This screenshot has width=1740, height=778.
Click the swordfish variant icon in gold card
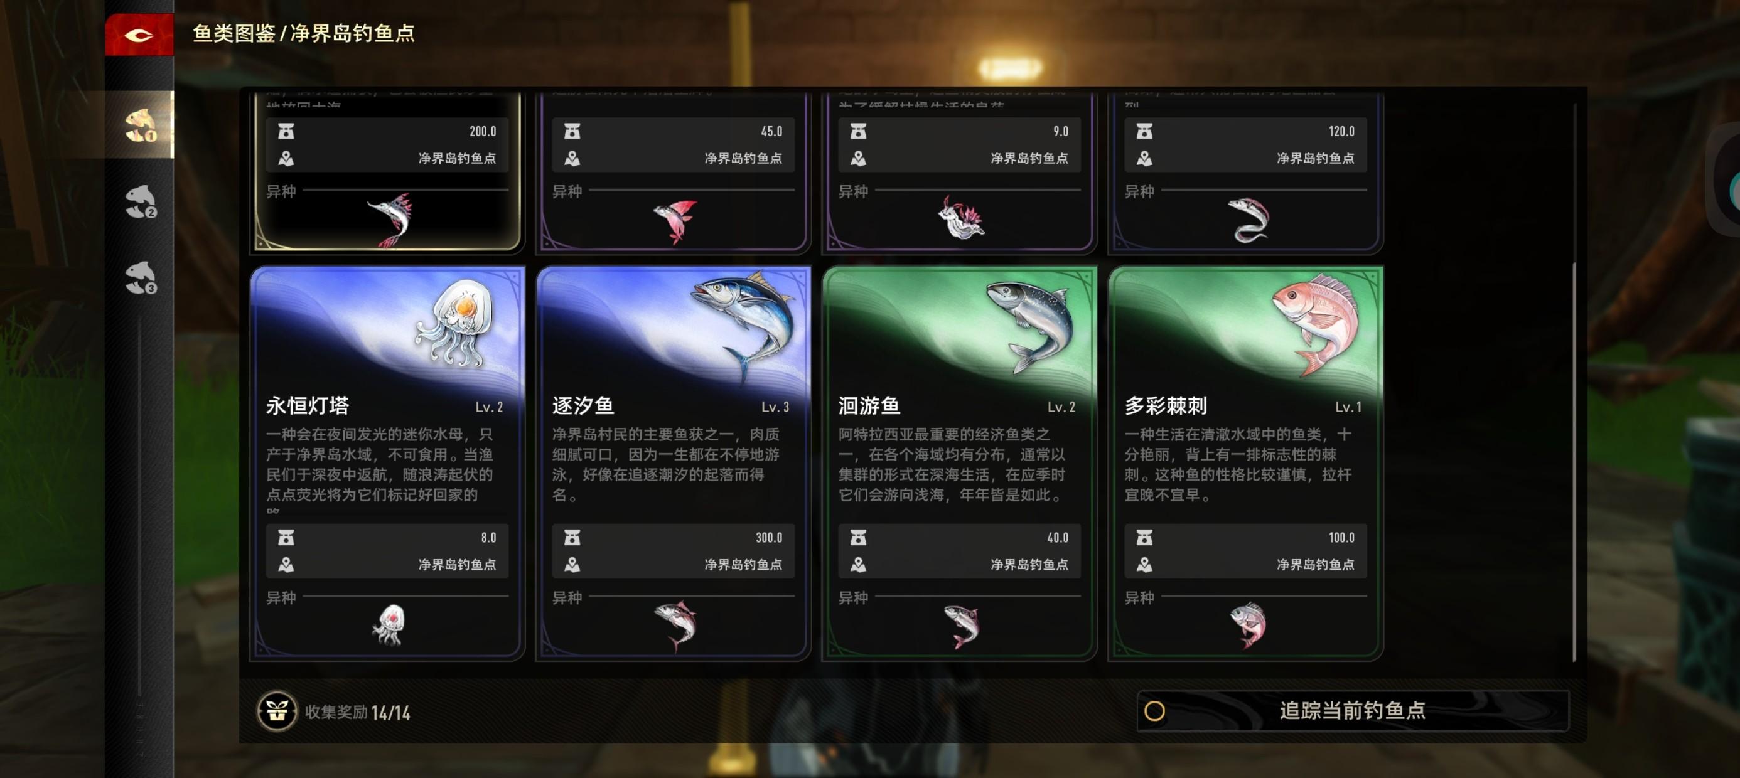[x=390, y=220]
